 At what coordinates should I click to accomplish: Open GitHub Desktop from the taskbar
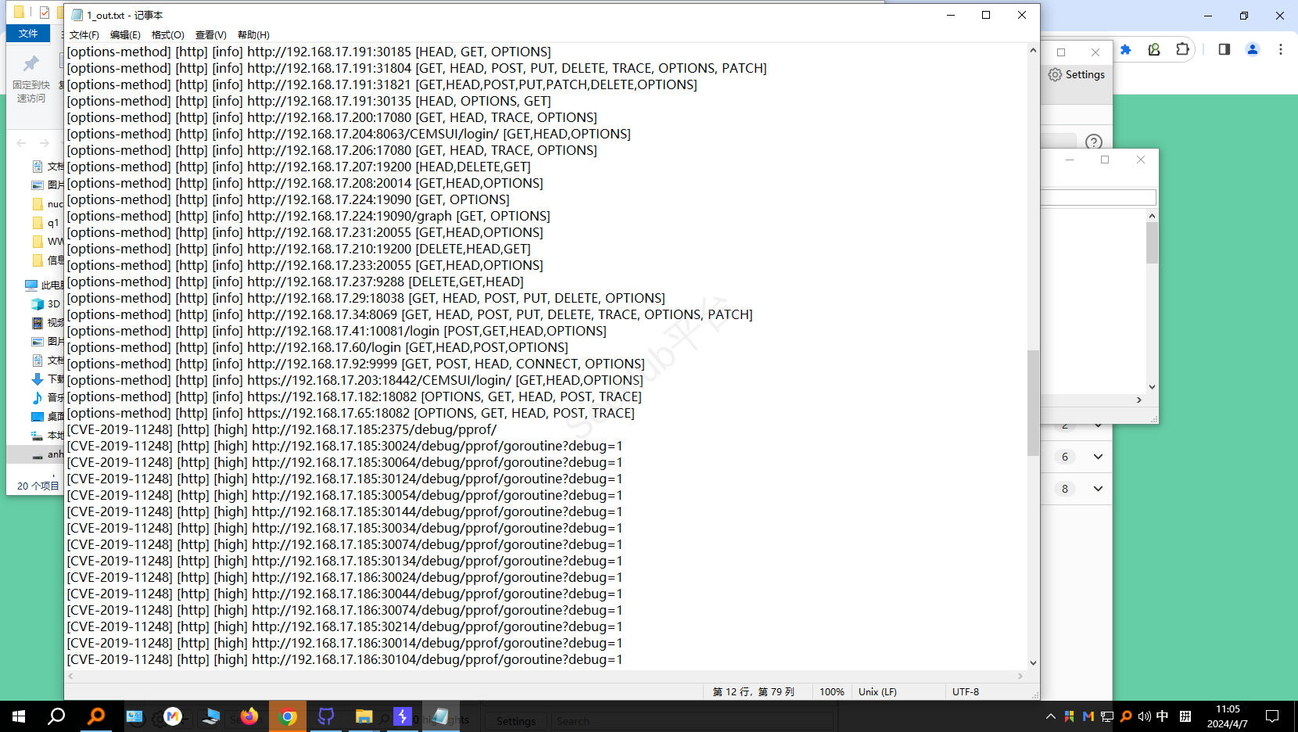click(326, 716)
